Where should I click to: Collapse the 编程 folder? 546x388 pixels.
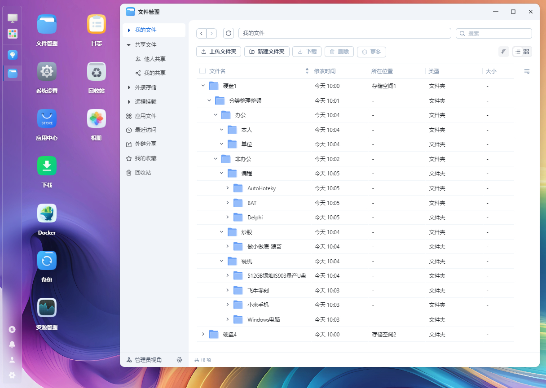(221, 173)
